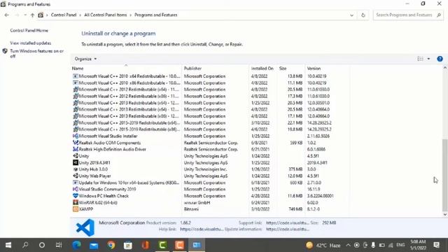Viewport: 448px width, 252px height.
Task: Sort the list by Publisher column
Action: click(x=192, y=69)
